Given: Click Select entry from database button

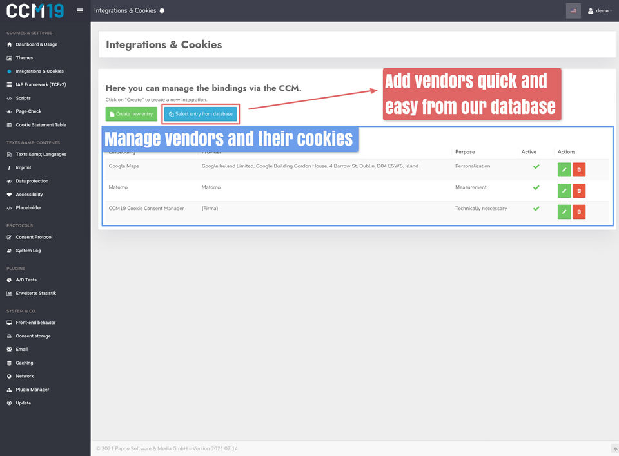Looking at the screenshot, I should pyautogui.click(x=201, y=114).
